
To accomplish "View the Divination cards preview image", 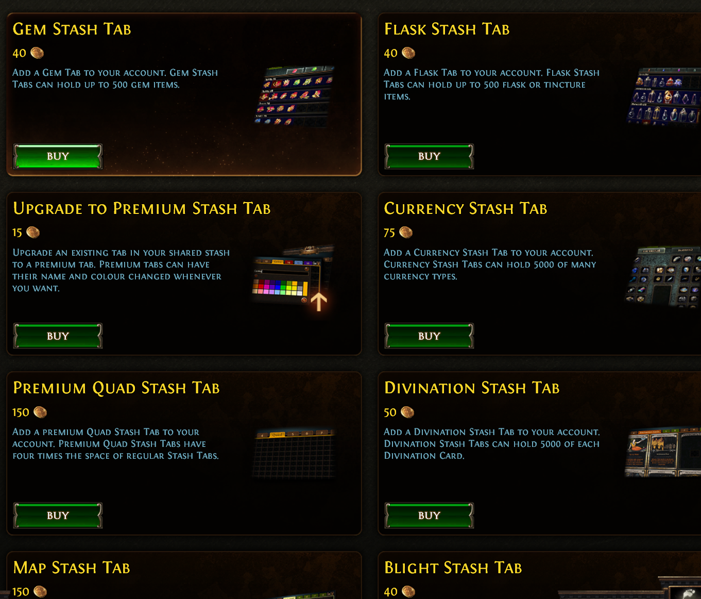I will [x=663, y=452].
